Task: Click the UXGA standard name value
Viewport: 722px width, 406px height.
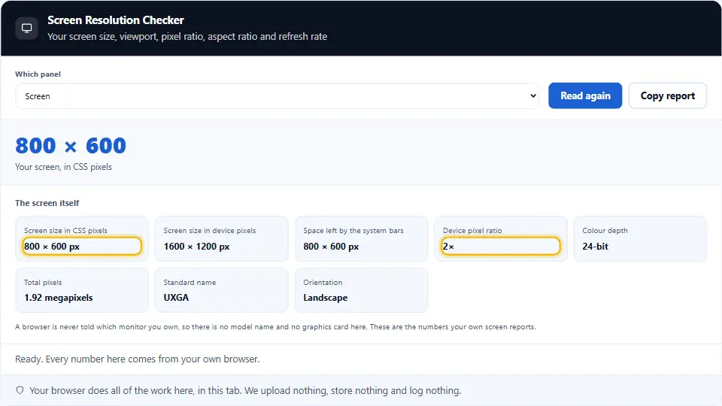Action: pyautogui.click(x=176, y=298)
